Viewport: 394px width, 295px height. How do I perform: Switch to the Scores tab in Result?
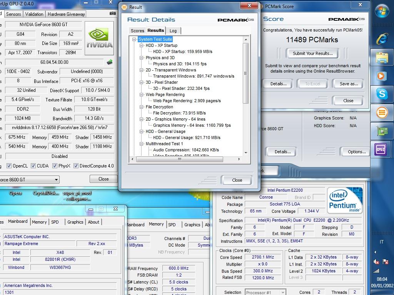click(137, 31)
